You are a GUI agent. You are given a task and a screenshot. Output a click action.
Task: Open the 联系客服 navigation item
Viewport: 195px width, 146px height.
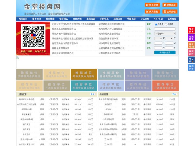172,19
